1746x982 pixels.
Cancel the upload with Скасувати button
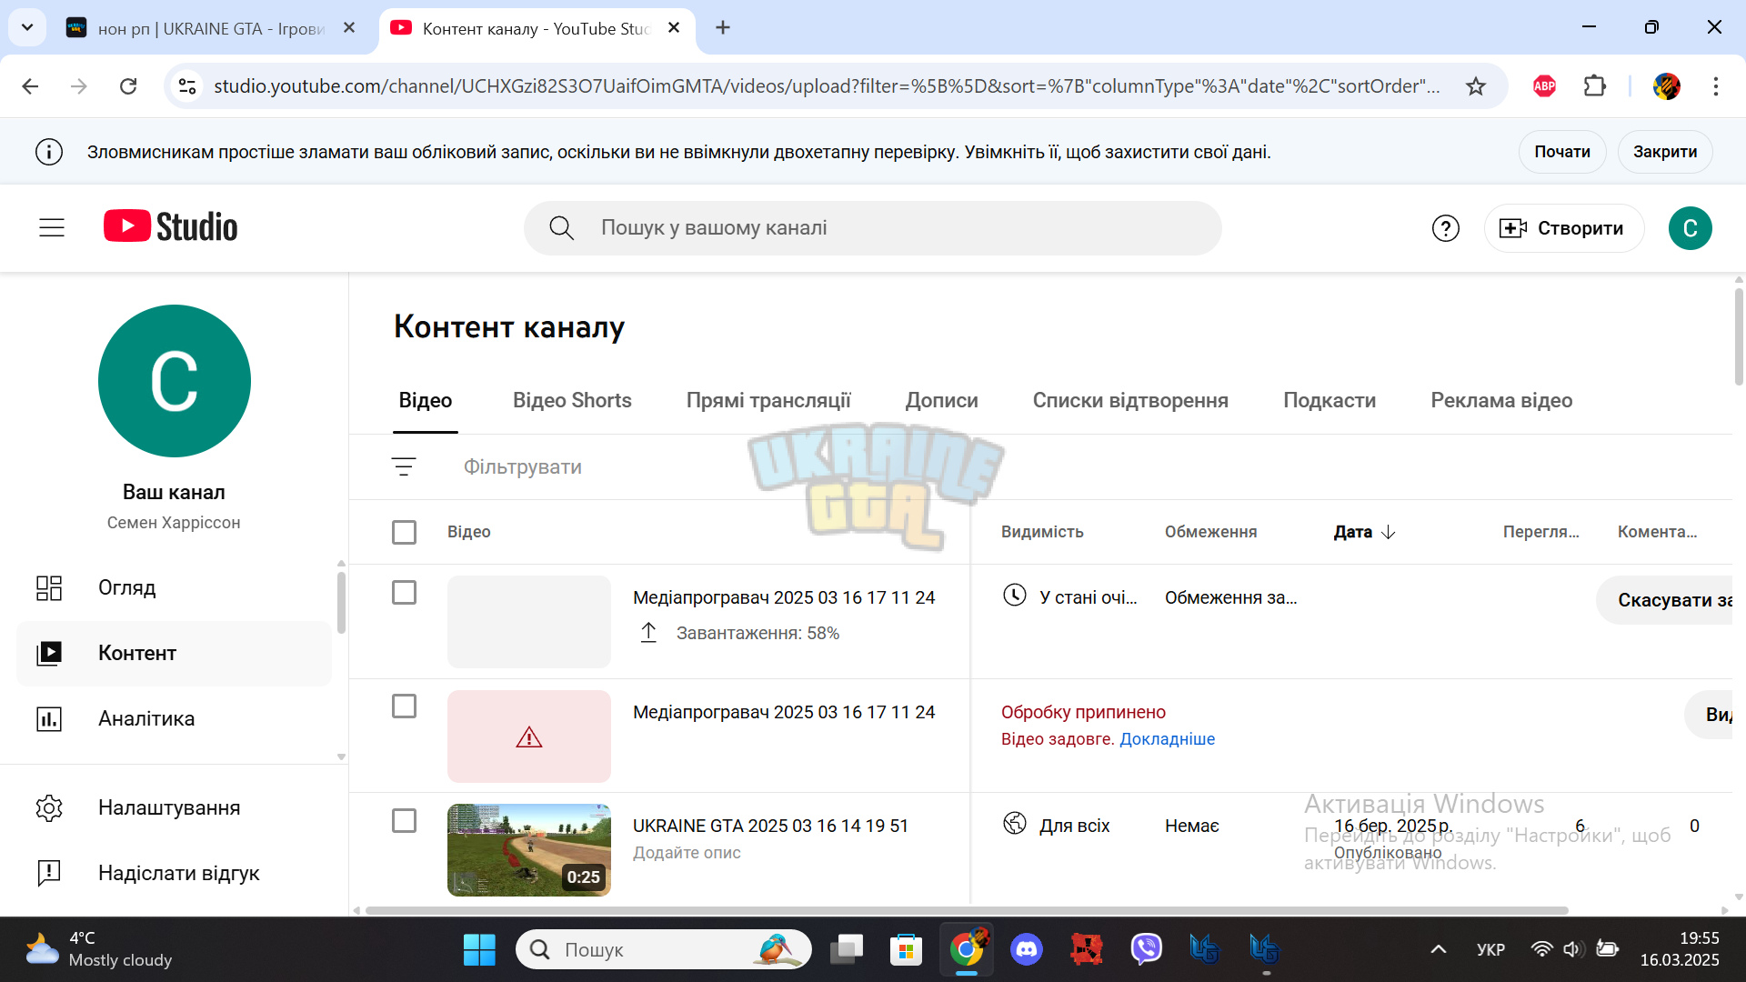[1664, 600]
